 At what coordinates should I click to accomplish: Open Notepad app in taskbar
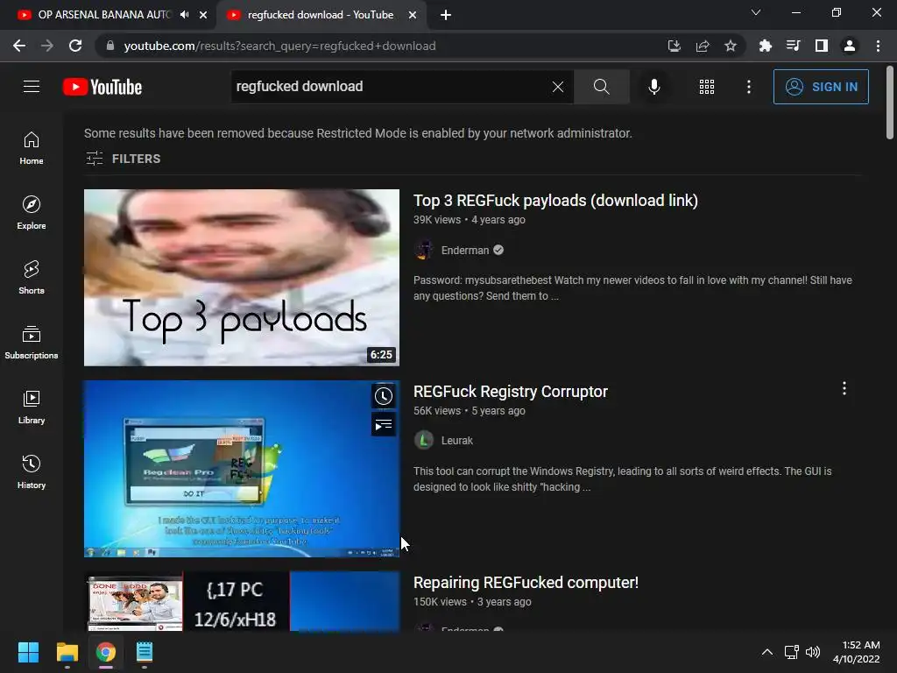[145, 652]
